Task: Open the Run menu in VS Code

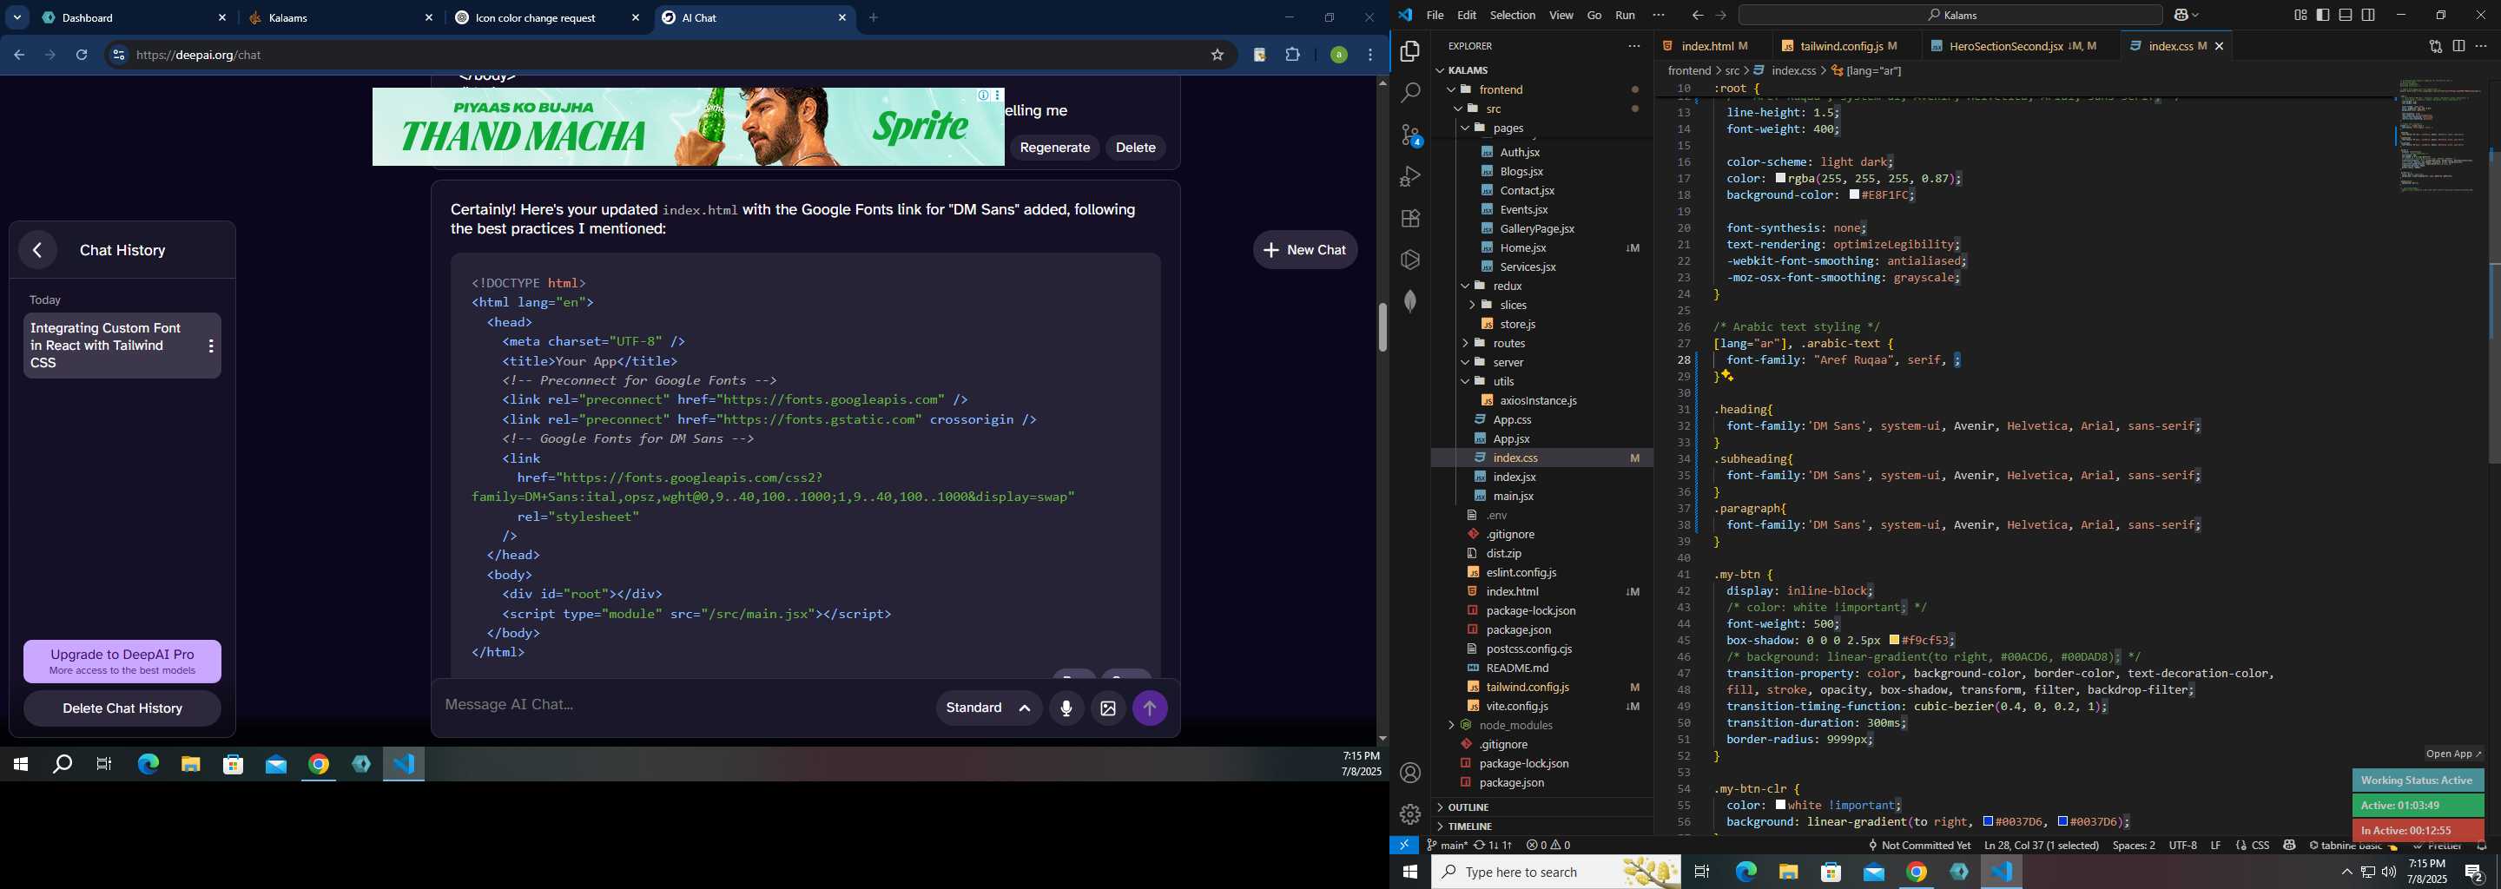Action: [1626, 16]
